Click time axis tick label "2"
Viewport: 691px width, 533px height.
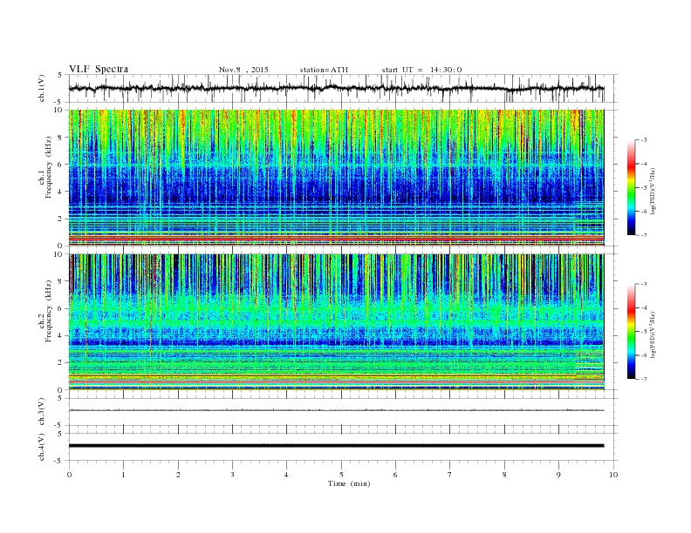[x=178, y=475]
